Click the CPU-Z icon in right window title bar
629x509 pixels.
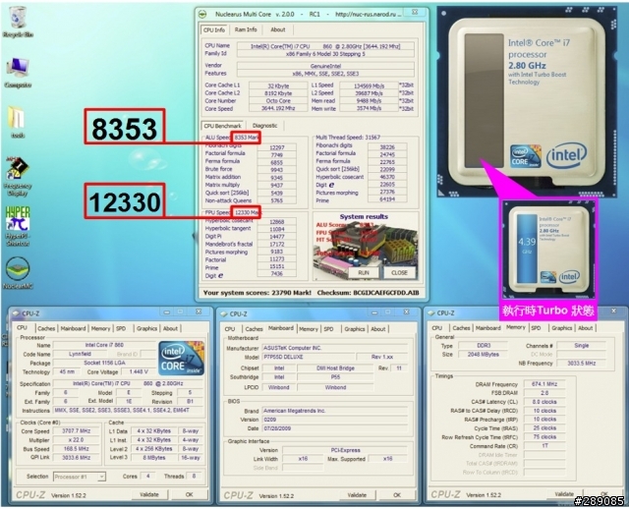(430, 313)
